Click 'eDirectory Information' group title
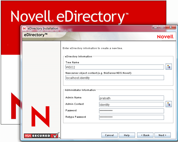The image size is (178, 142). pos(78,57)
